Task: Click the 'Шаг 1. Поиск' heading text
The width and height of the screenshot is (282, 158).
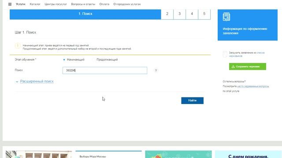Action: click(26, 32)
